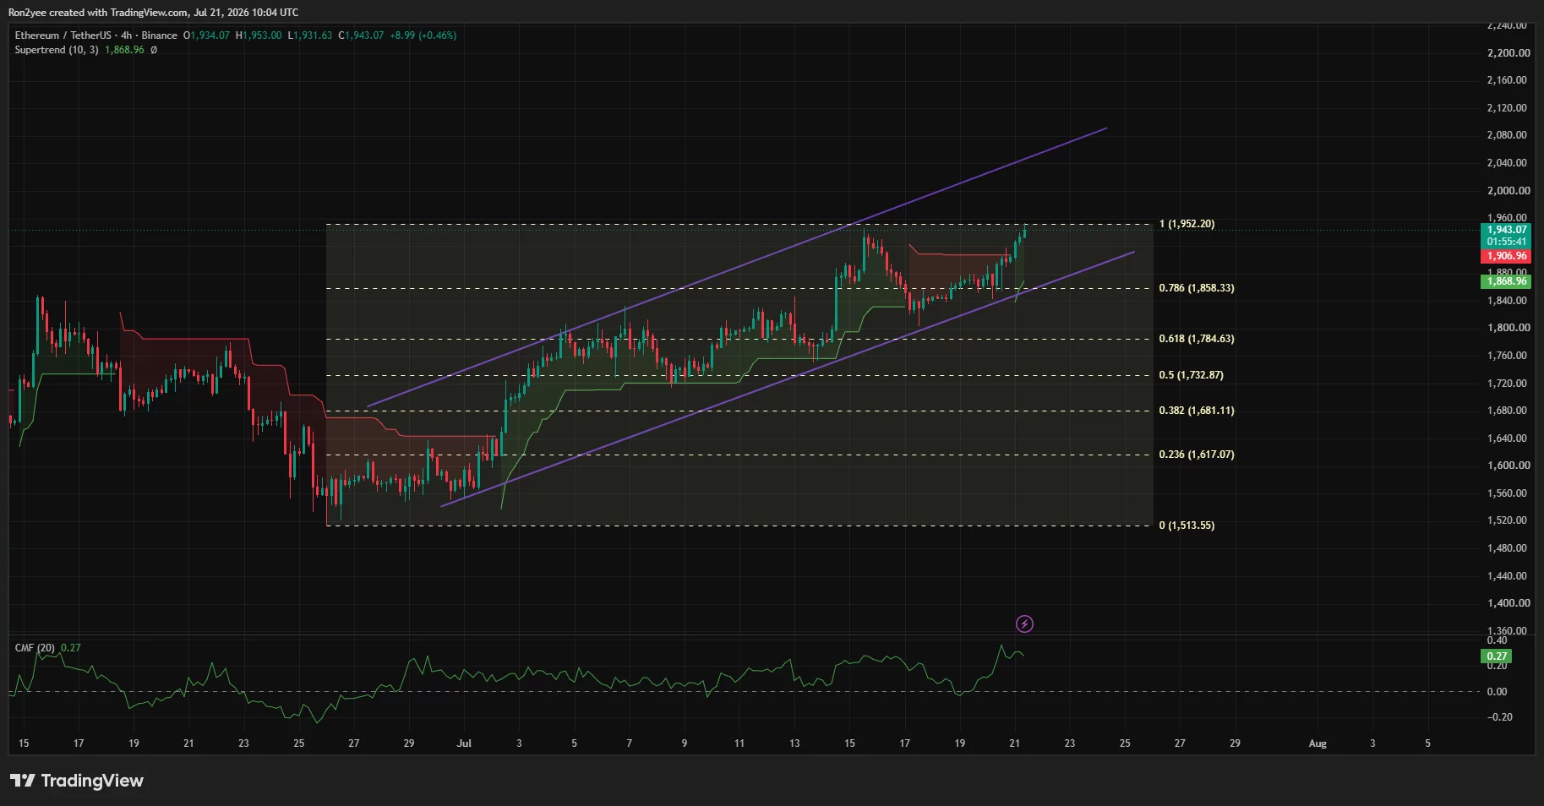Click the 0.00 CMF axis label
This screenshot has height=806, width=1544.
(x=1497, y=692)
